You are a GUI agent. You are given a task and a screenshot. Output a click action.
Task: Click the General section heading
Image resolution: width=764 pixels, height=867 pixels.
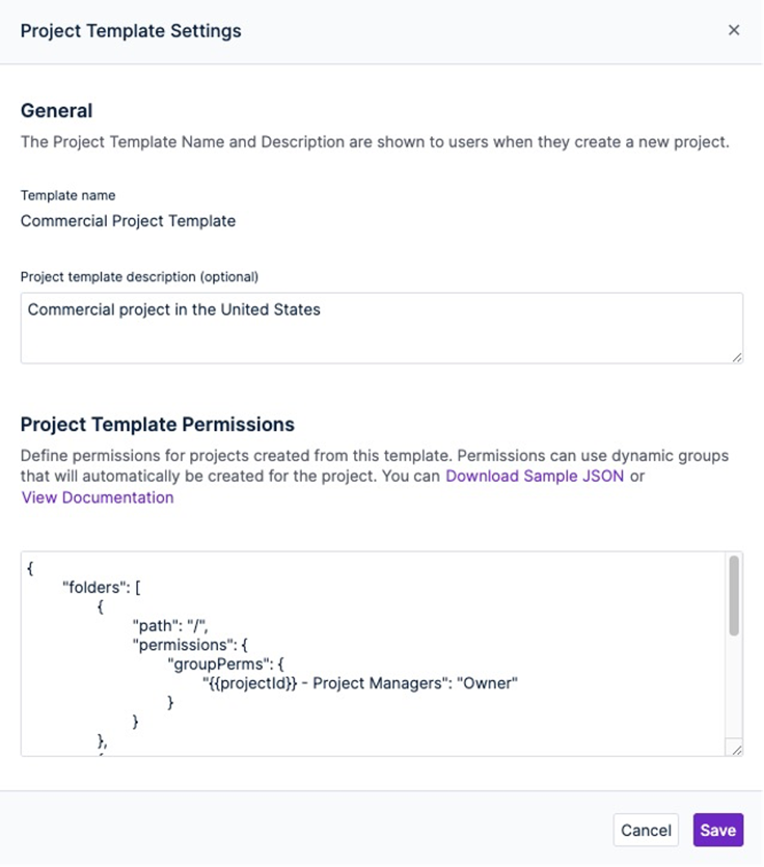pyautogui.click(x=56, y=111)
